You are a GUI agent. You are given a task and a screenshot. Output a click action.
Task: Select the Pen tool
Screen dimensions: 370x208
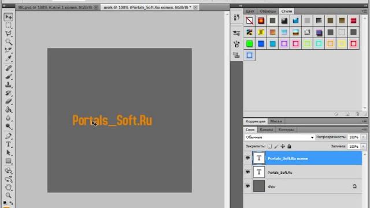coord(9,136)
